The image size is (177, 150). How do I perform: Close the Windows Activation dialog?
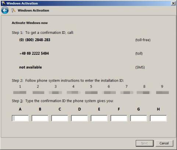[173, 3]
